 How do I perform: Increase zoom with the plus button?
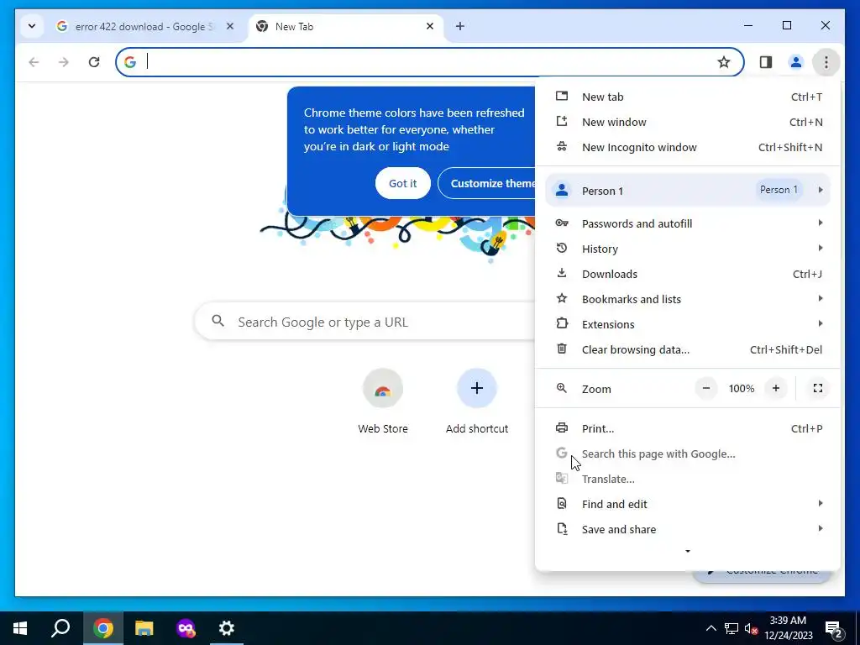pos(775,388)
